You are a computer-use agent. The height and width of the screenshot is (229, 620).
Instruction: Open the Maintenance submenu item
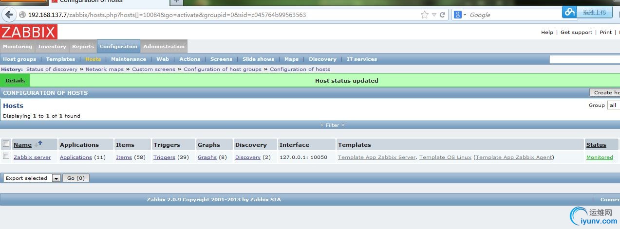(129, 59)
